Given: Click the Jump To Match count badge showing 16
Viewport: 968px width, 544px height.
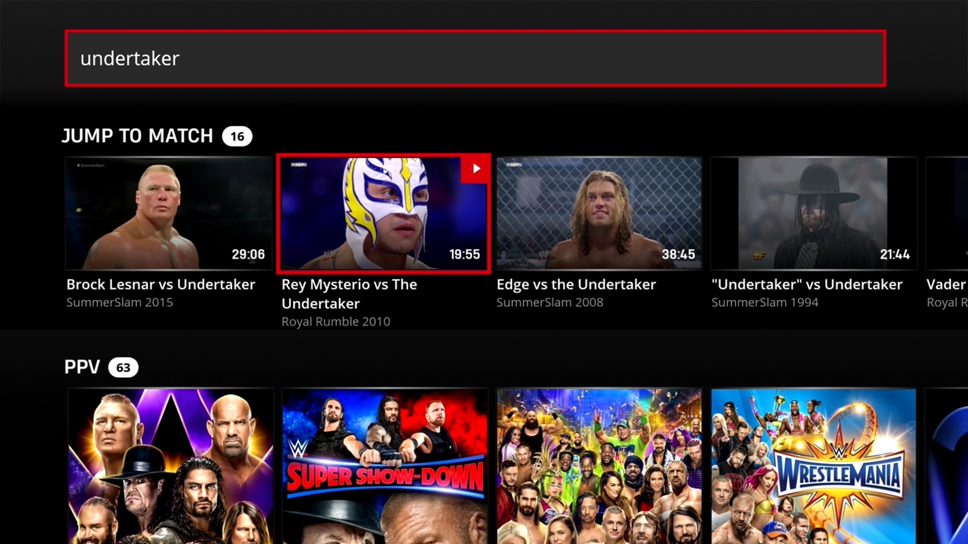Looking at the screenshot, I should point(236,135).
